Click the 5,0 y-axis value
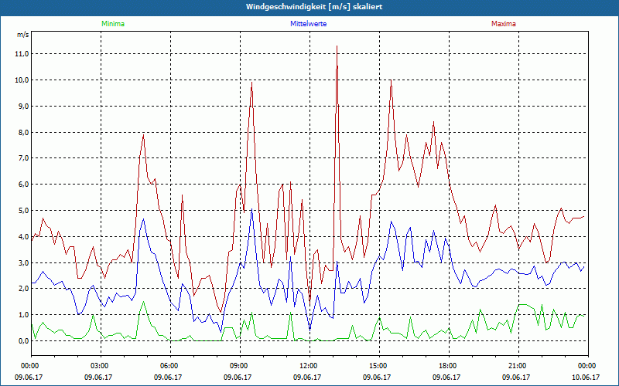 tap(24, 211)
